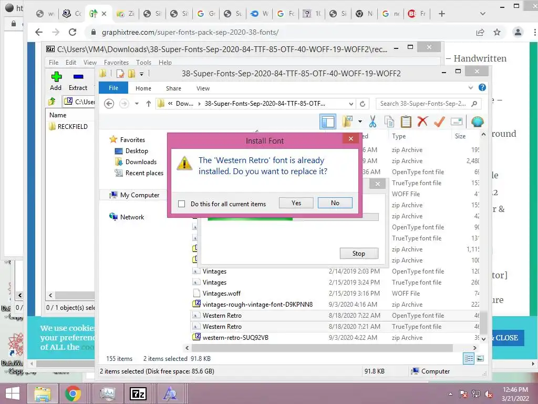Click the Extract icon in 7-Zip

[x=78, y=77]
